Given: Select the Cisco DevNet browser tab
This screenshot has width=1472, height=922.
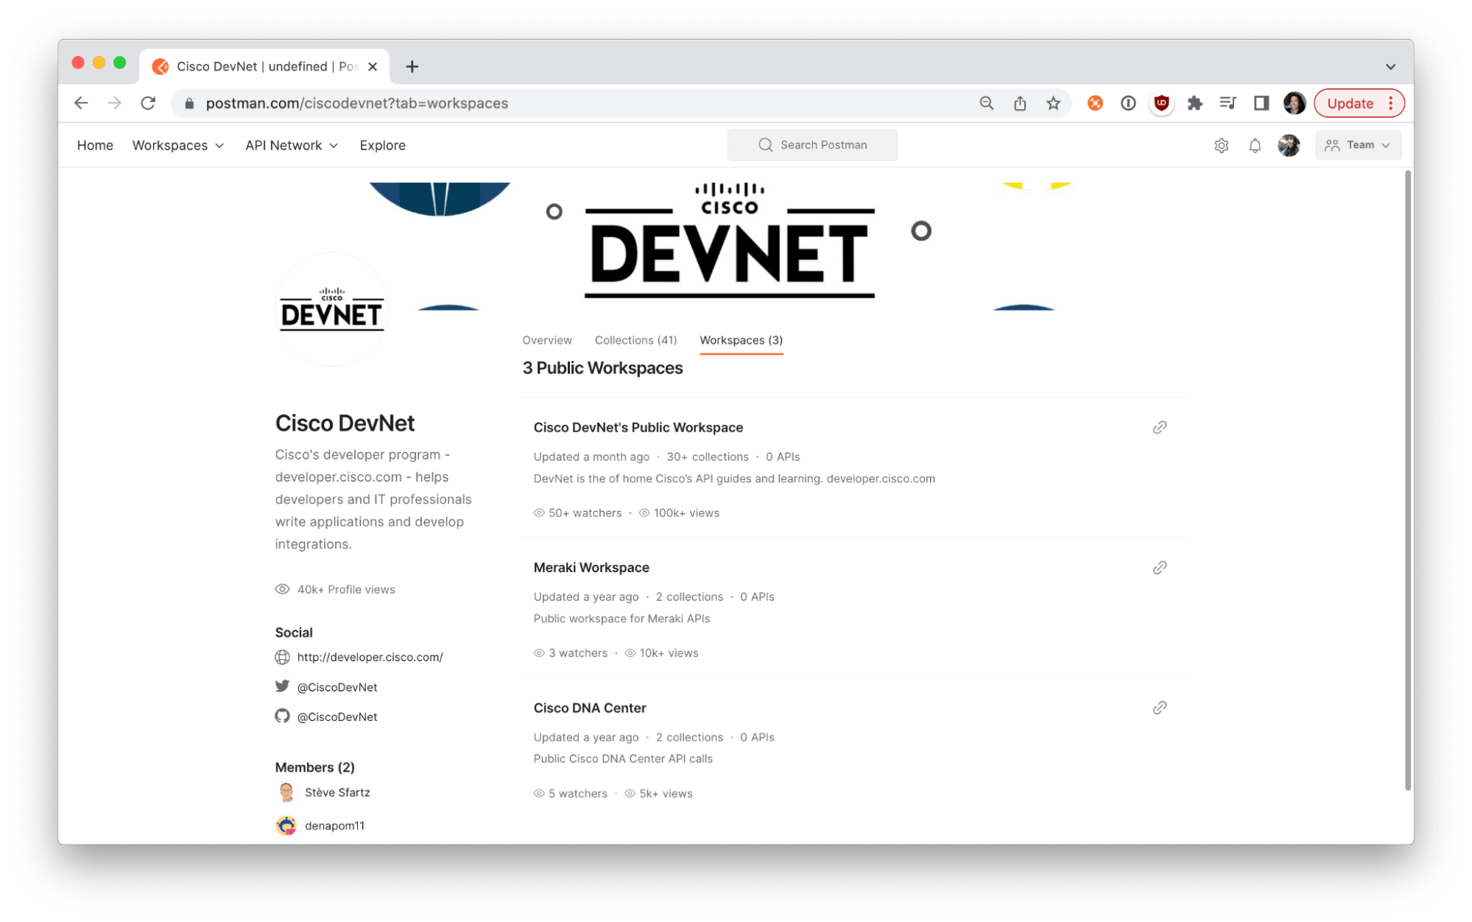Looking at the screenshot, I should [264, 66].
